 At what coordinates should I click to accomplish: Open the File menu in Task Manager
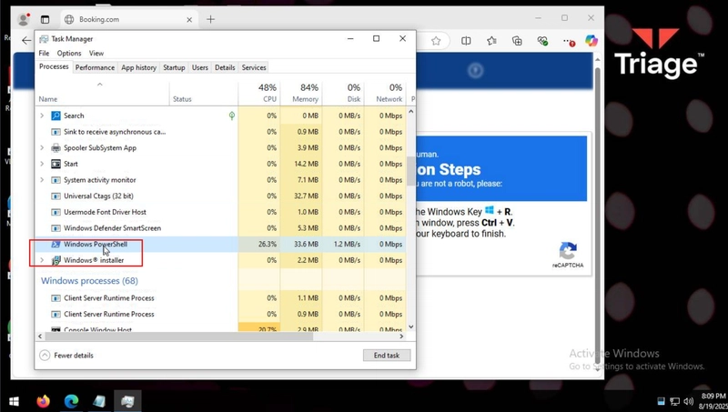[x=44, y=54]
